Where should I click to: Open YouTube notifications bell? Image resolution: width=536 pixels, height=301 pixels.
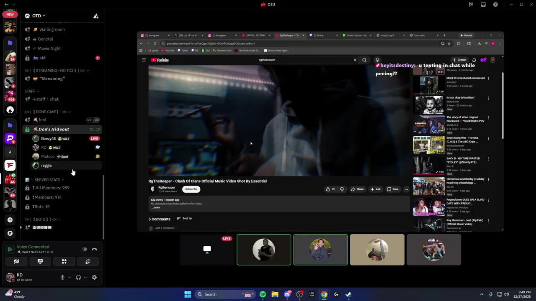(x=474, y=60)
